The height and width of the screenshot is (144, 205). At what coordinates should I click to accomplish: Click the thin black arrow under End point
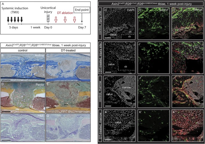82,18
